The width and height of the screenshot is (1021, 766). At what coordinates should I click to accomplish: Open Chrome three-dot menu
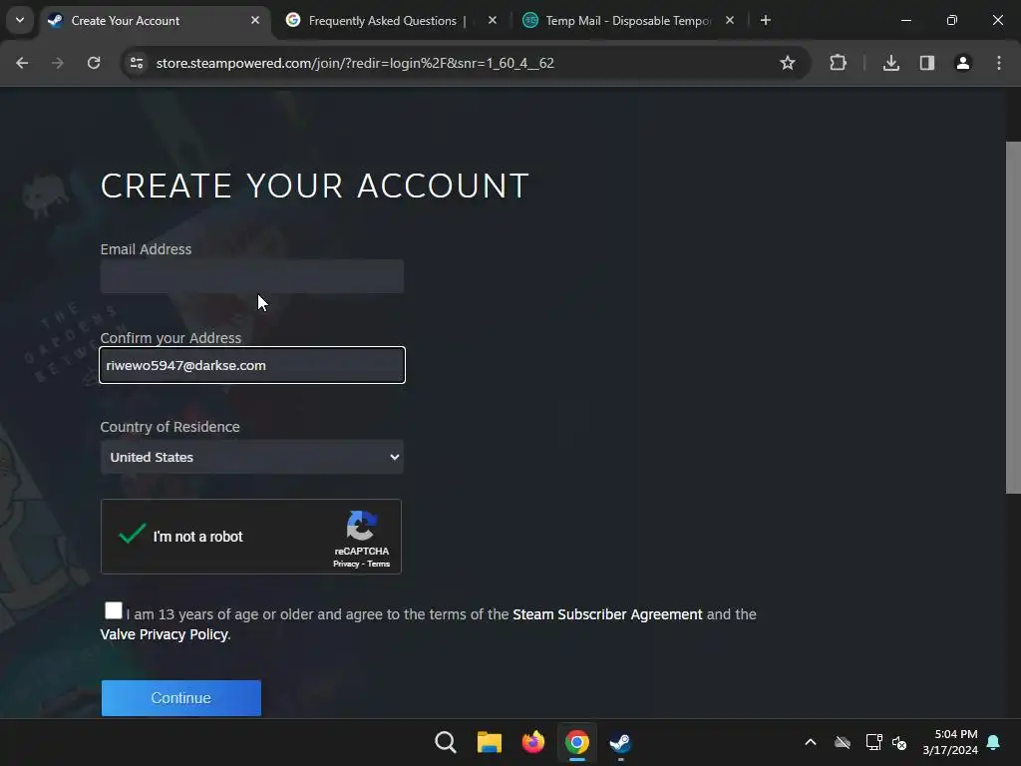[x=999, y=63]
